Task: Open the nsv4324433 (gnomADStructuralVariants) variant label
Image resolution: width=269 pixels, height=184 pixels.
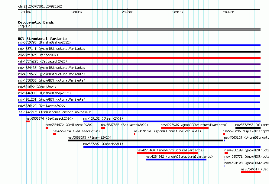Action: coord(52,68)
